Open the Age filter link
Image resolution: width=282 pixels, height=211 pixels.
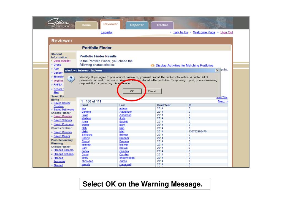[x=56, y=69]
